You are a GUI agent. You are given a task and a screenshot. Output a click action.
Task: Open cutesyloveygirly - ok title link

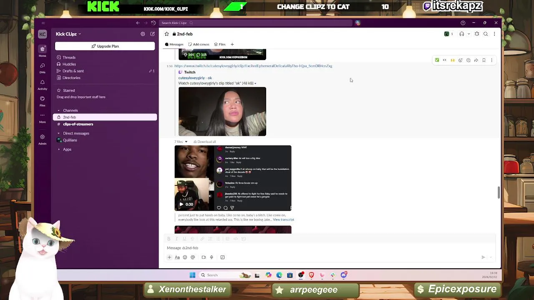click(x=195, y=77)
